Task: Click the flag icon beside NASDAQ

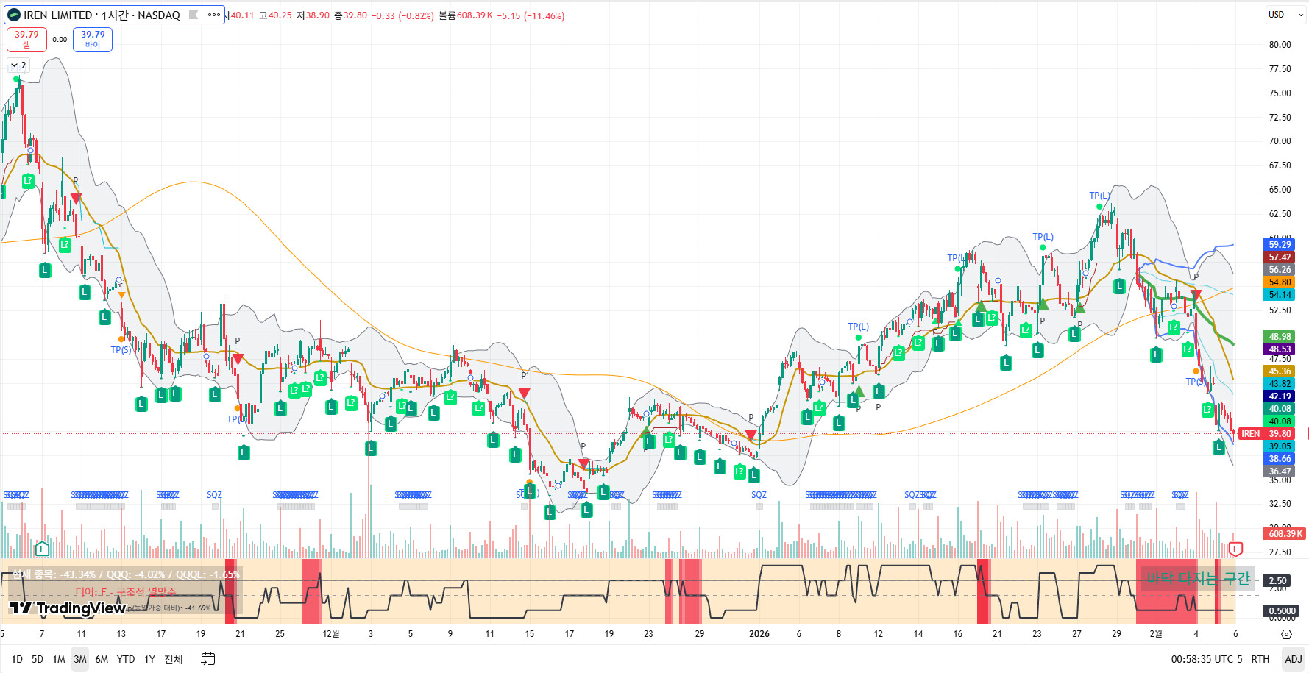Action: click(x=194, y=15)
